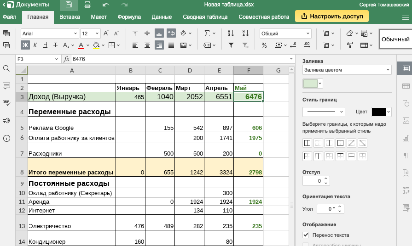Open the Файл menu
Viewport: 412px width, 246px height.
click(10, 17)
